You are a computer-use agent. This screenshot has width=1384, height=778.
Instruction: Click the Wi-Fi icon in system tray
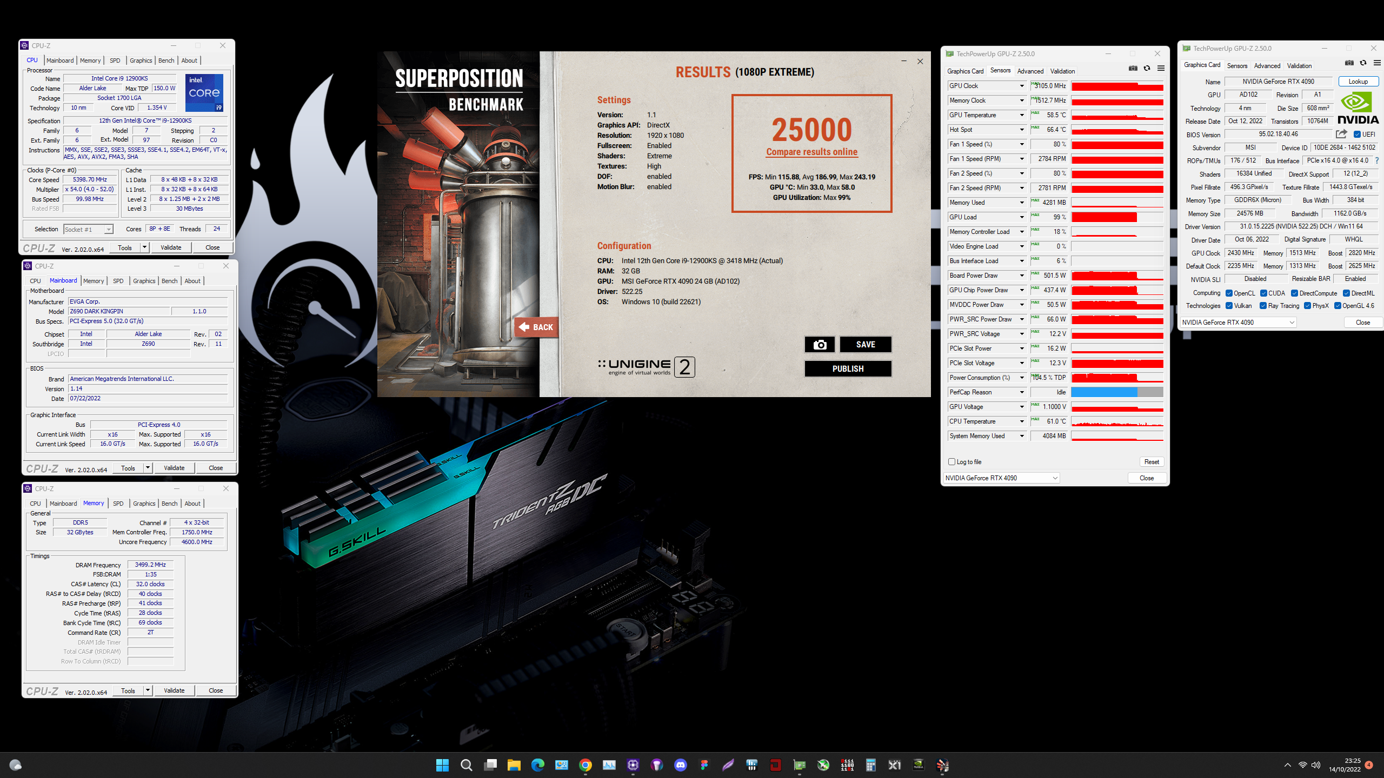[x=1302, y=765]
